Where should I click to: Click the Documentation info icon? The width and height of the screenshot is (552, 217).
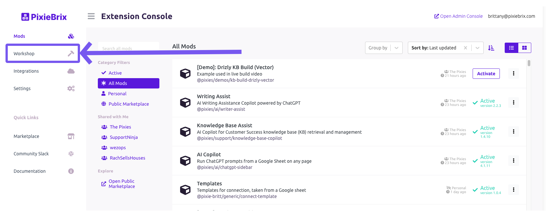point(71,171)
